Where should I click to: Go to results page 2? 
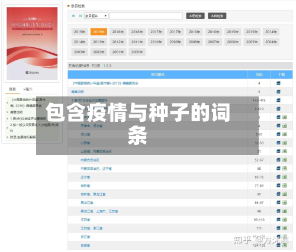[107, 66]
